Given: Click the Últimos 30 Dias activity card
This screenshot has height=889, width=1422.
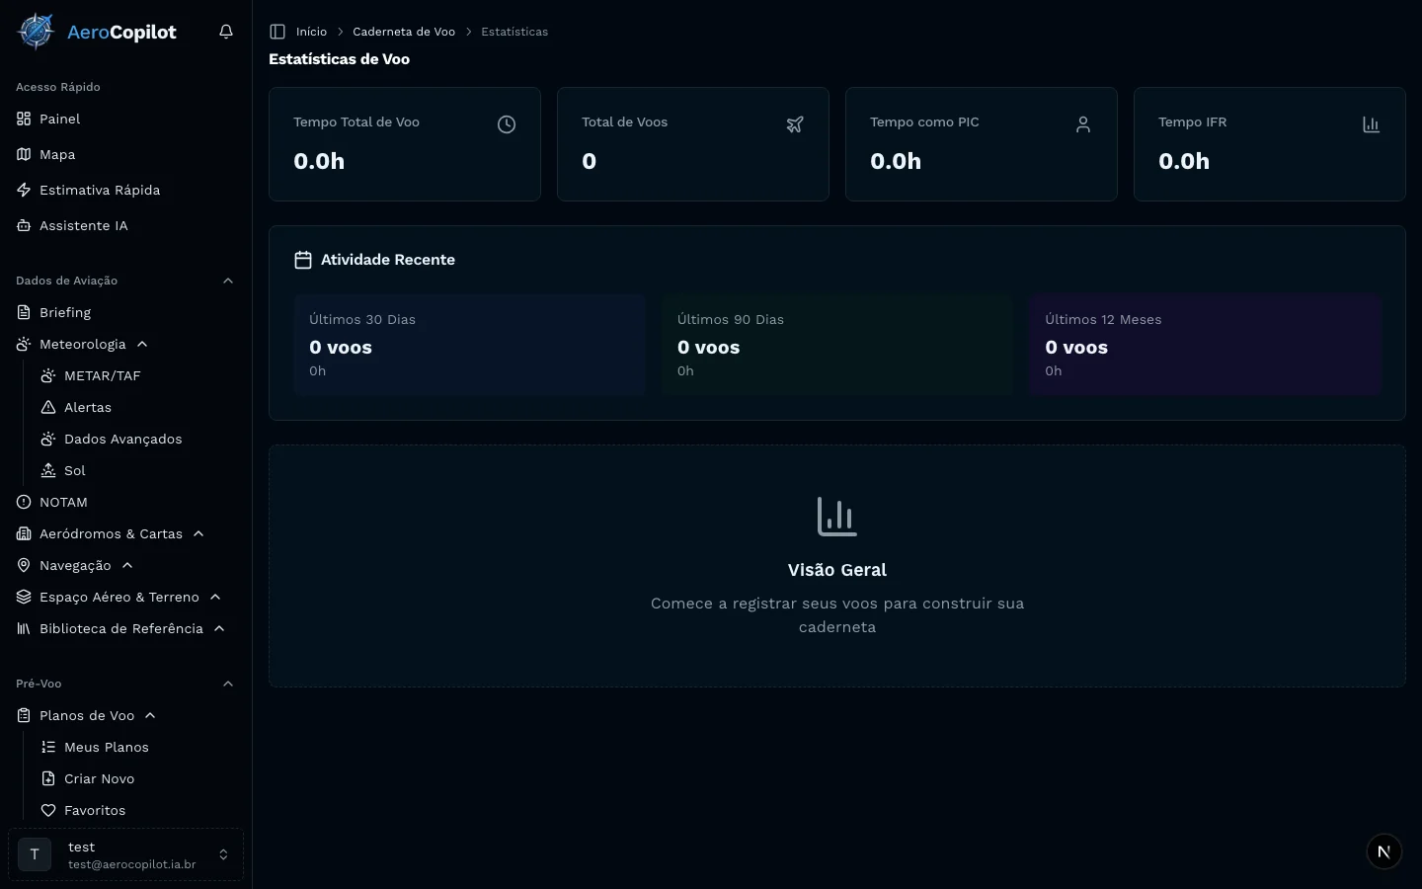Looking at the screenshot, I should coord(469,345).
